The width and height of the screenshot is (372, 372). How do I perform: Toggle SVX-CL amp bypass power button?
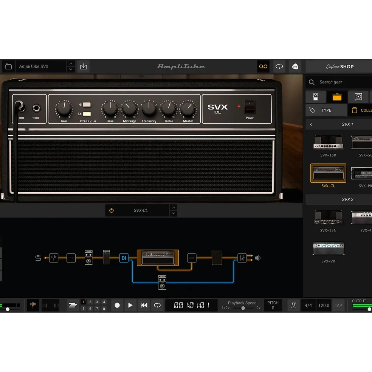(112, 210)
